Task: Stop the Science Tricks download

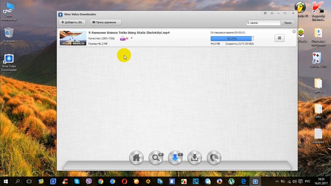Action: [x=279, y=38]
